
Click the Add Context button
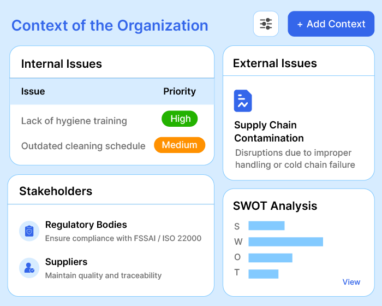331,24
